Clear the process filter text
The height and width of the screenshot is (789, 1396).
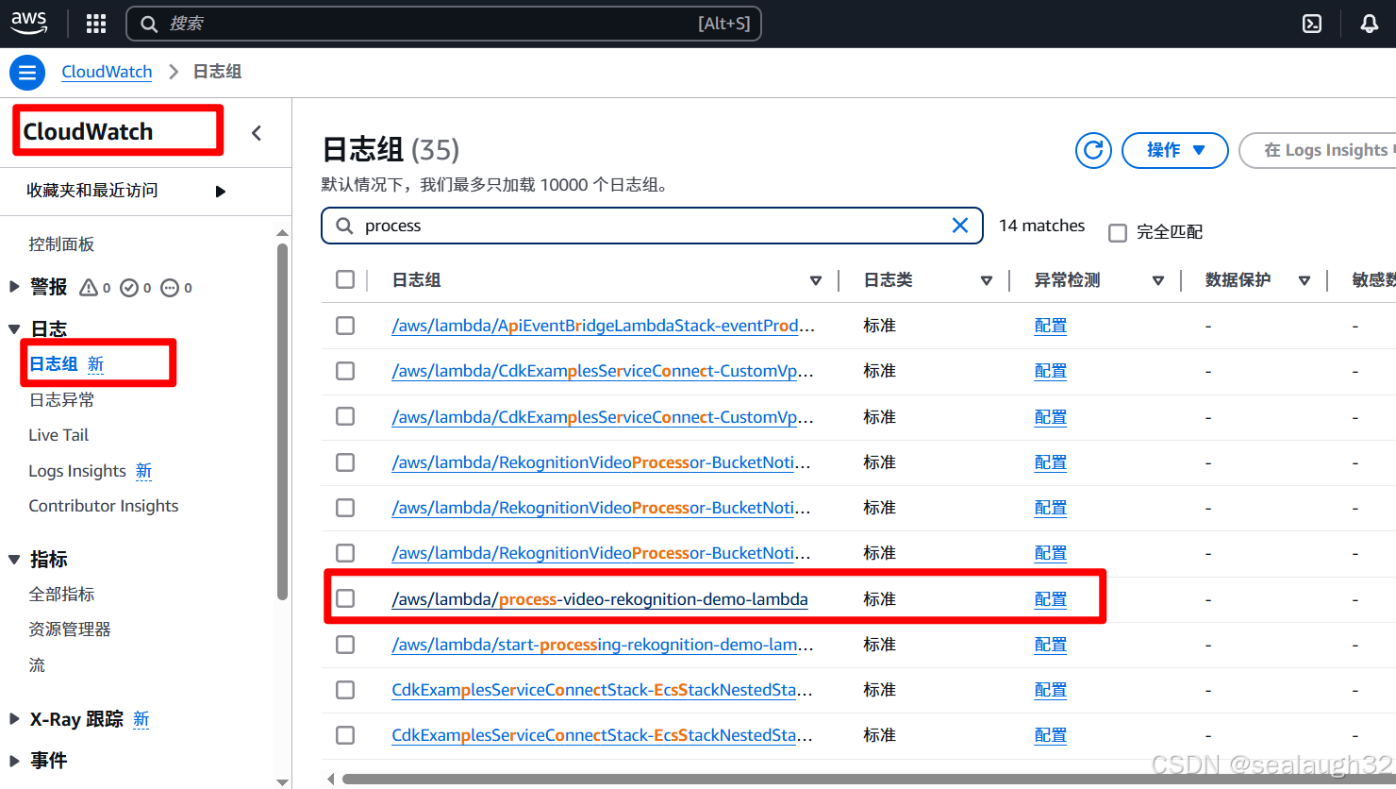(960, 226)
